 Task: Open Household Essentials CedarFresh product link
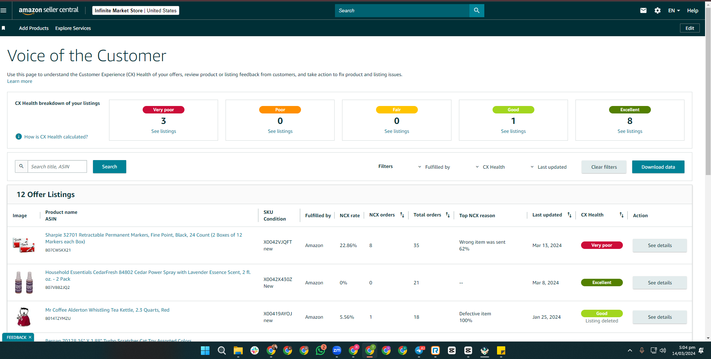148,275
